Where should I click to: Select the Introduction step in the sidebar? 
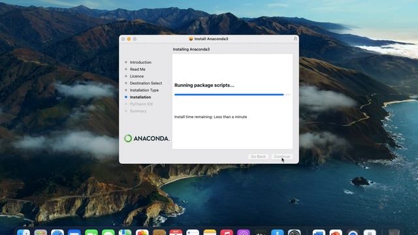[140, 62]
